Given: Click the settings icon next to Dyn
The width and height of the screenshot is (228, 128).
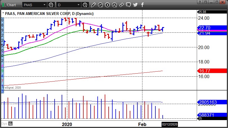Looking at the screenshot, I should (10, 124).
